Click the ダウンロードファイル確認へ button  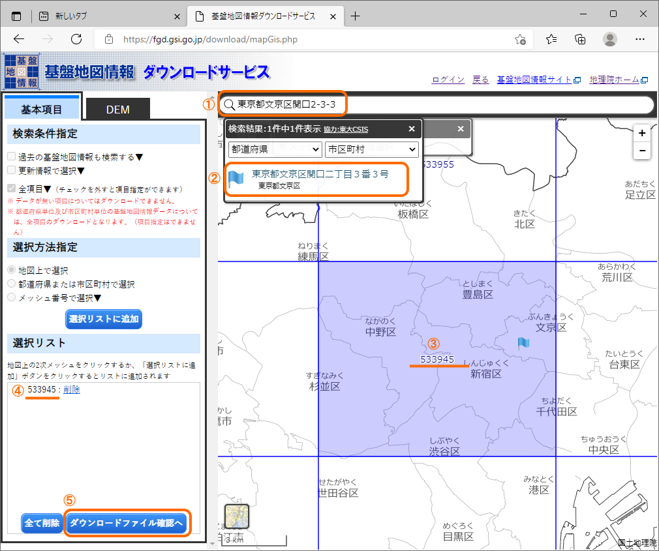click(x=127, y=523)
